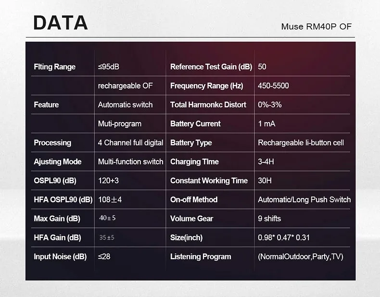Select the 30H value
The height and width of the screenshot is (297, 380).
coord(265,181)
